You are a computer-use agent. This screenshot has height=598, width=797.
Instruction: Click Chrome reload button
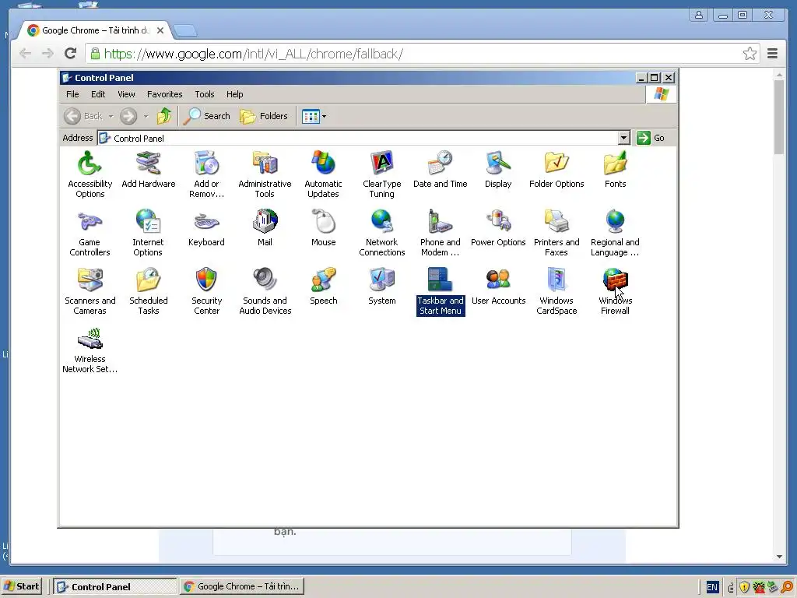pos(71,54)
